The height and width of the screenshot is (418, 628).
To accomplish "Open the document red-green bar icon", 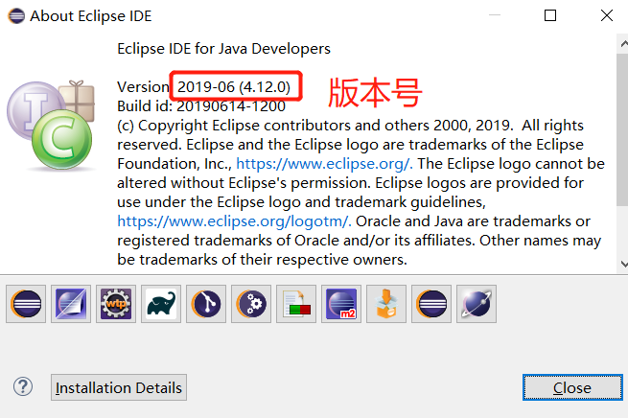I will (x=296, y=304).
